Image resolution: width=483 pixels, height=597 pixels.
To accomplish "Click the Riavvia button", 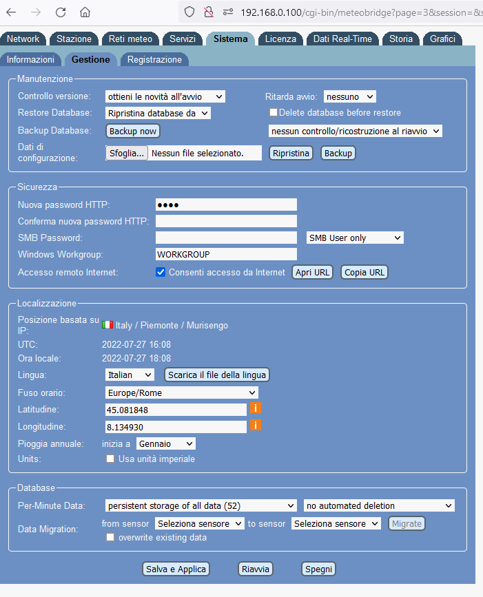I will [255, 569].
